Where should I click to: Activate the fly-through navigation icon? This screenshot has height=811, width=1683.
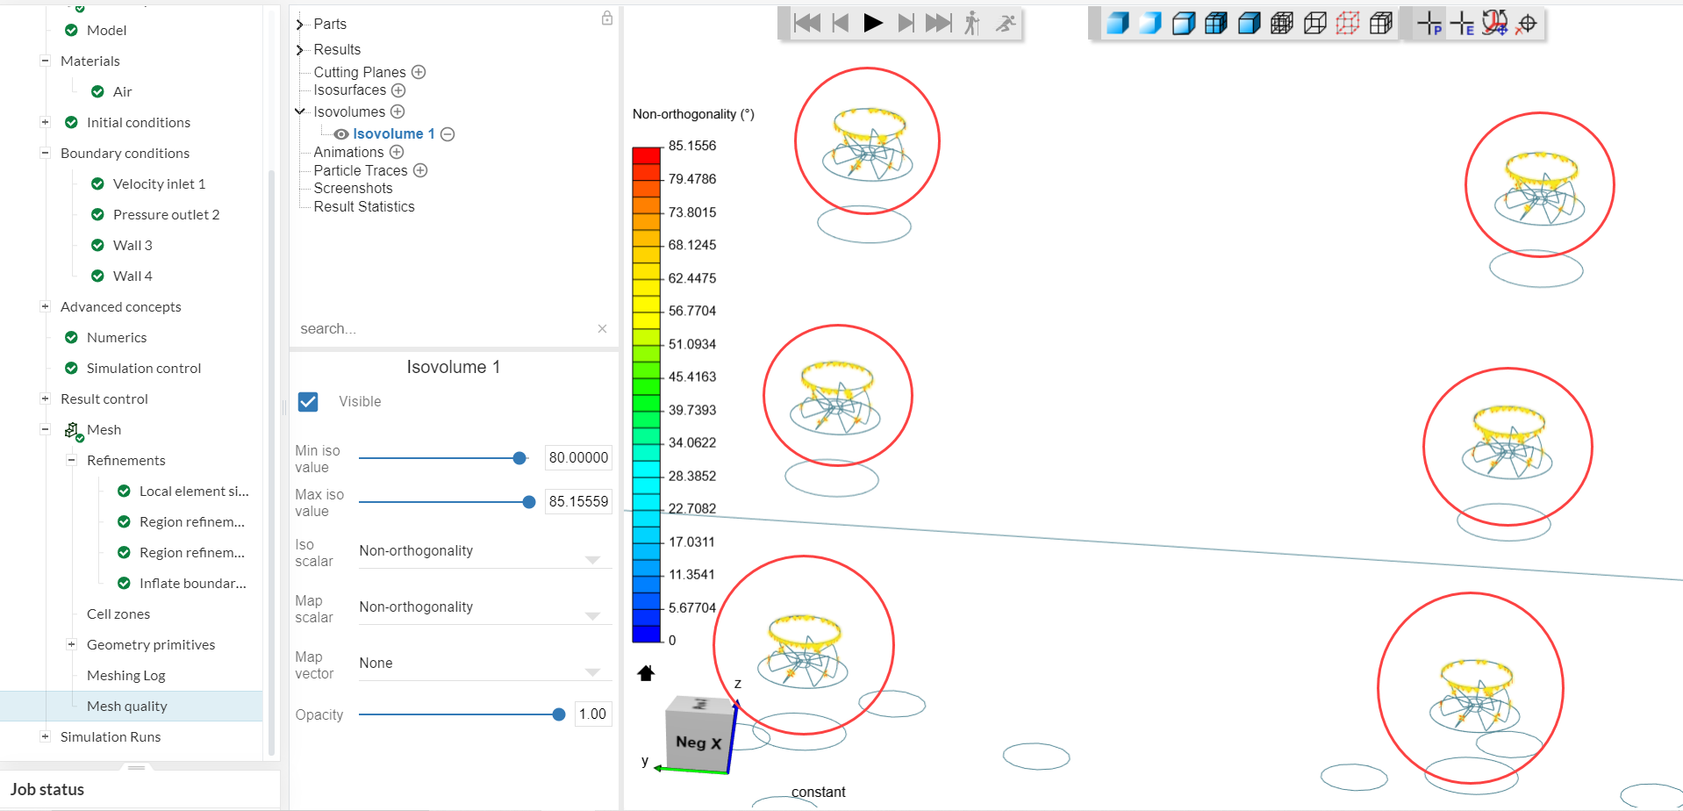click(1005, 23)
